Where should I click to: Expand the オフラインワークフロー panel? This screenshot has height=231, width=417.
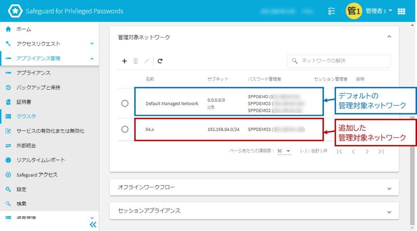pos(389,188)
